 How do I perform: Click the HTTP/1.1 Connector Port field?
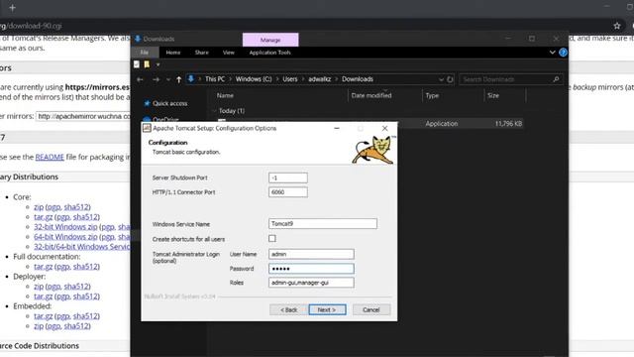[x=288, y=192]
